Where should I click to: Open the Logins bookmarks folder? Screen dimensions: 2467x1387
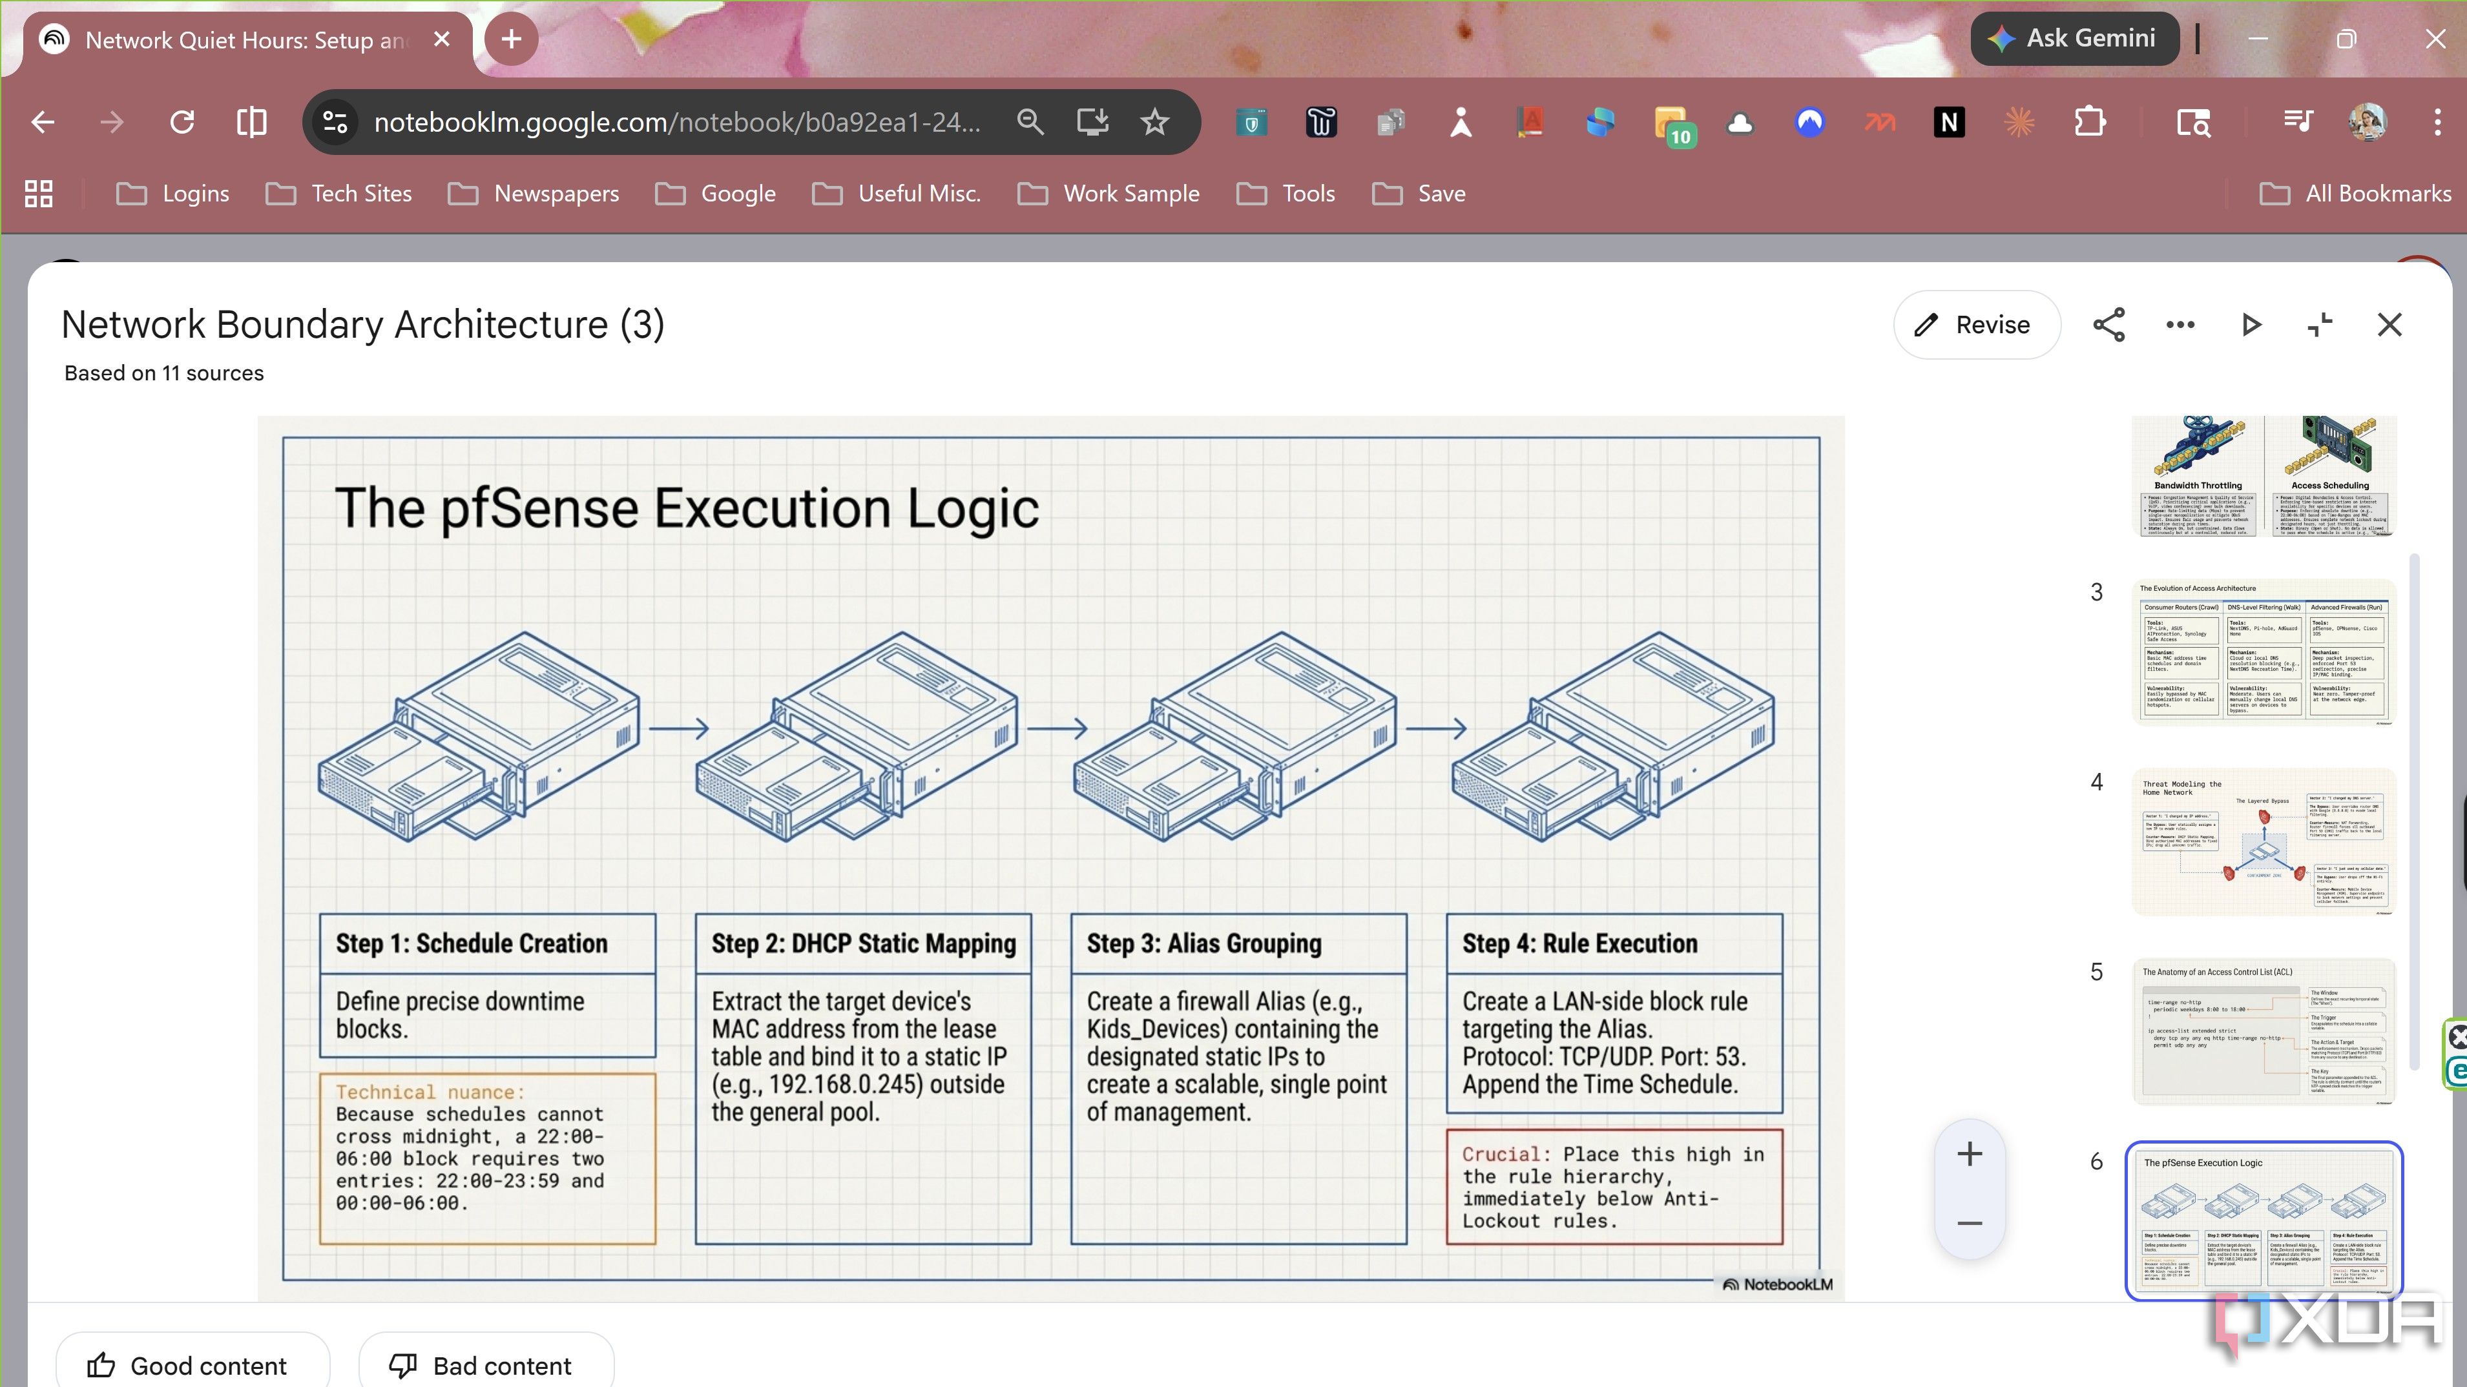pos(172,193)
